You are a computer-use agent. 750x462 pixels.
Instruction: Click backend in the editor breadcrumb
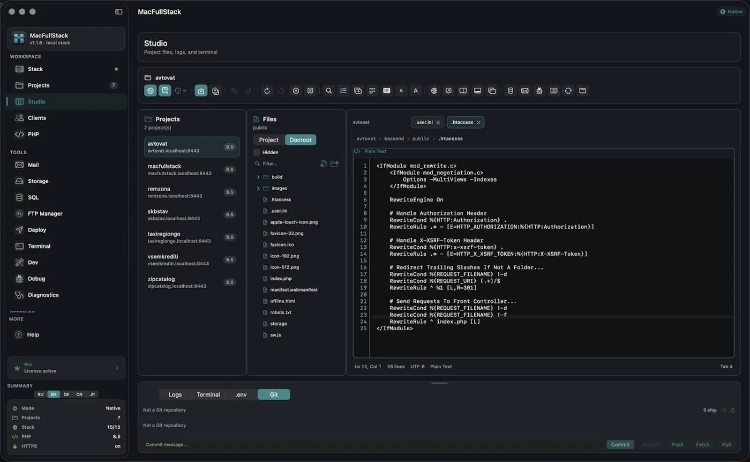click(x=394, y=139)
